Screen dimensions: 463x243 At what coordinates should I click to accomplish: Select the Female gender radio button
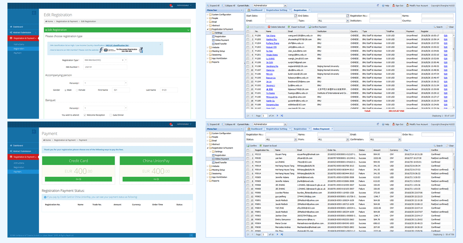77,90
